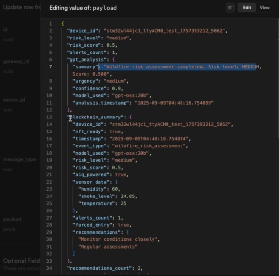Click the "device_id" key on line 2
This screenshot has height=276, width=279.
(83, 31)
